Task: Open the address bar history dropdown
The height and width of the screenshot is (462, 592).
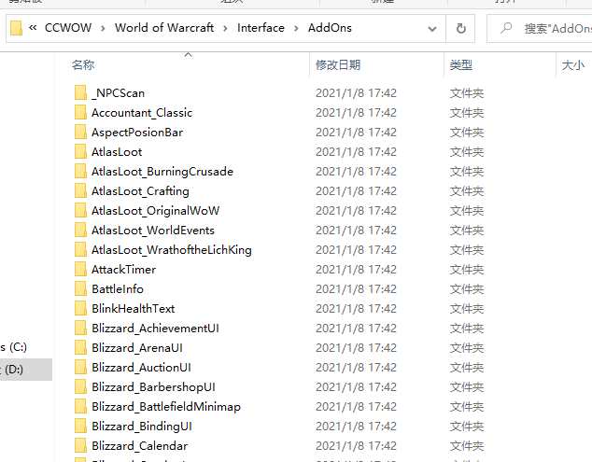Action: pos(432,29)
